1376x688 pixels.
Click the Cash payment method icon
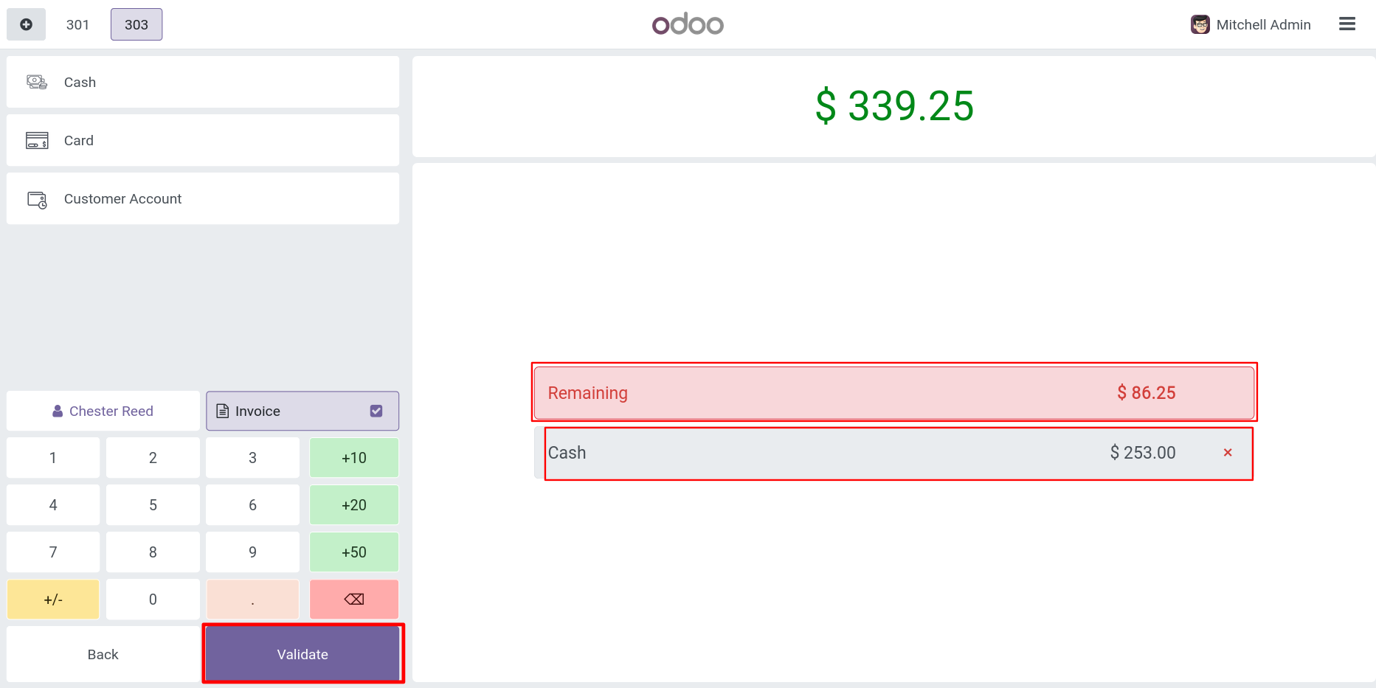pos(37,82)
